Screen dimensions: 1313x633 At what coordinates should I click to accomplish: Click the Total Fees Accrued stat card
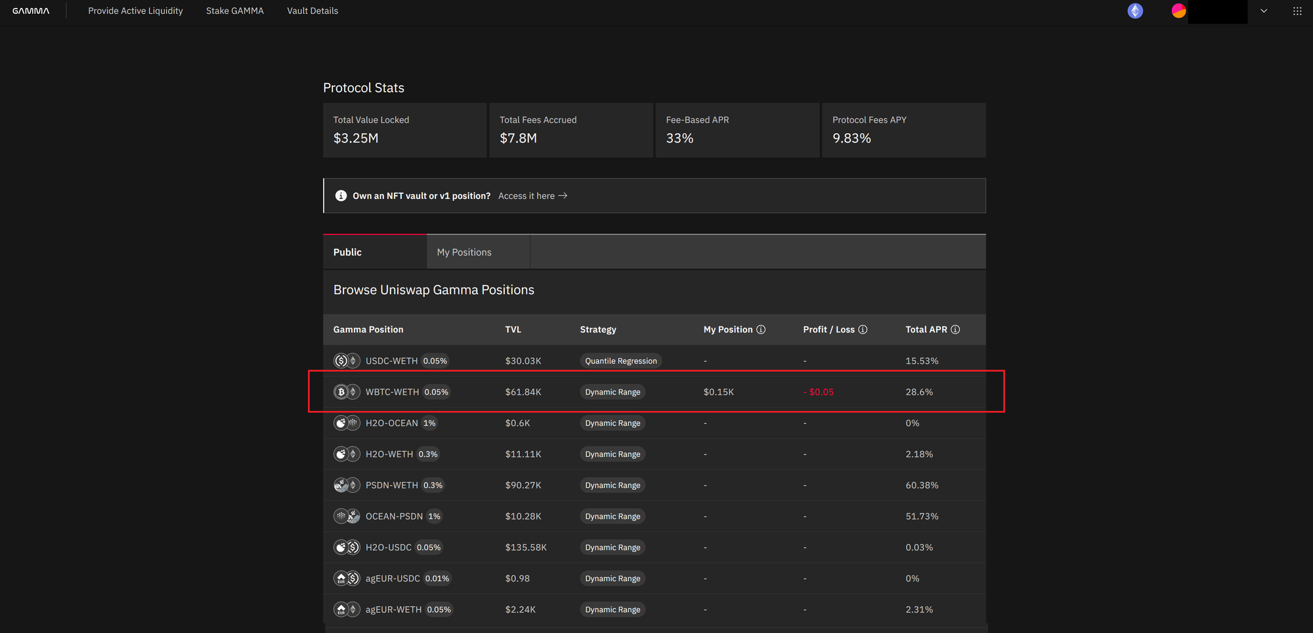click(571, 130)
